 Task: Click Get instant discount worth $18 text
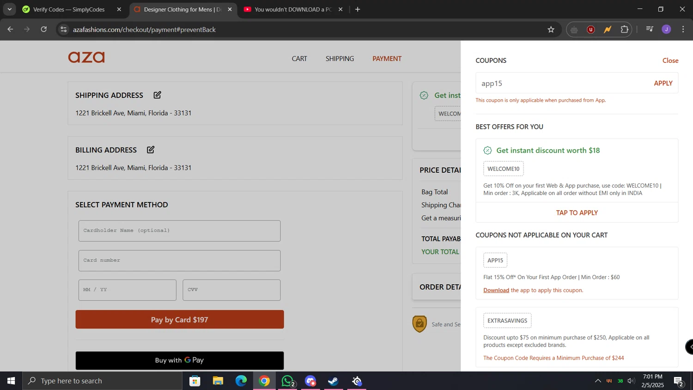pyautogui.click(x=548, y=150)
